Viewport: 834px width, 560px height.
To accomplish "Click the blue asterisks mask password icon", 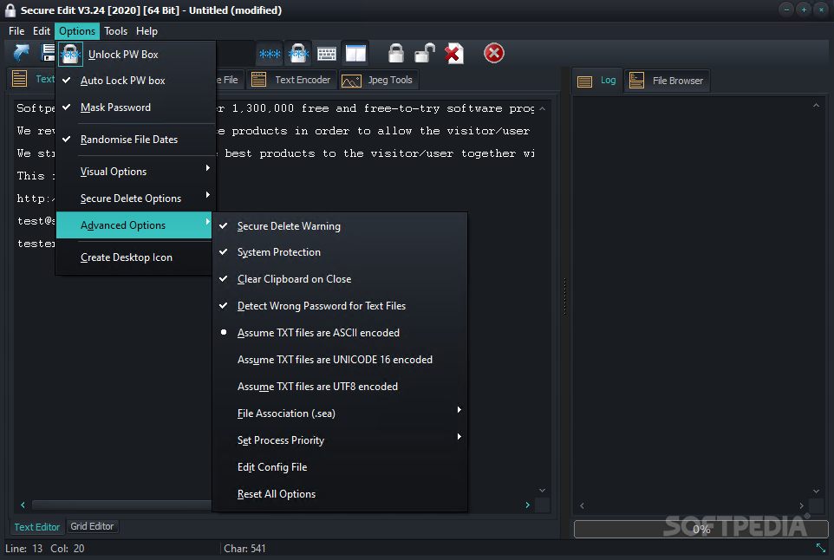I will 270,53.
